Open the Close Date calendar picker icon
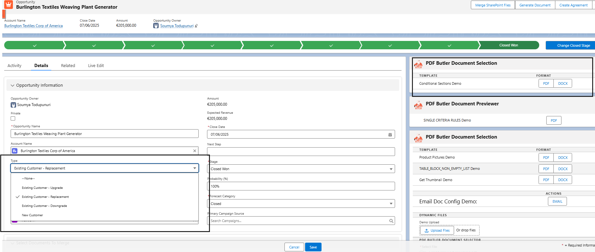 390,135
